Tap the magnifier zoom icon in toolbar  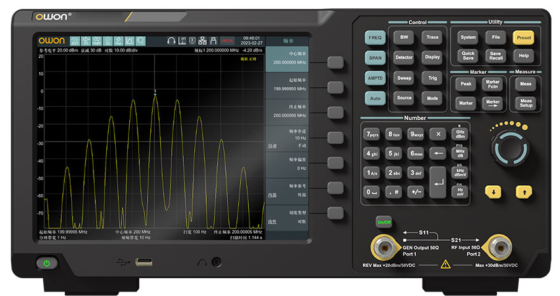(141, 41)
